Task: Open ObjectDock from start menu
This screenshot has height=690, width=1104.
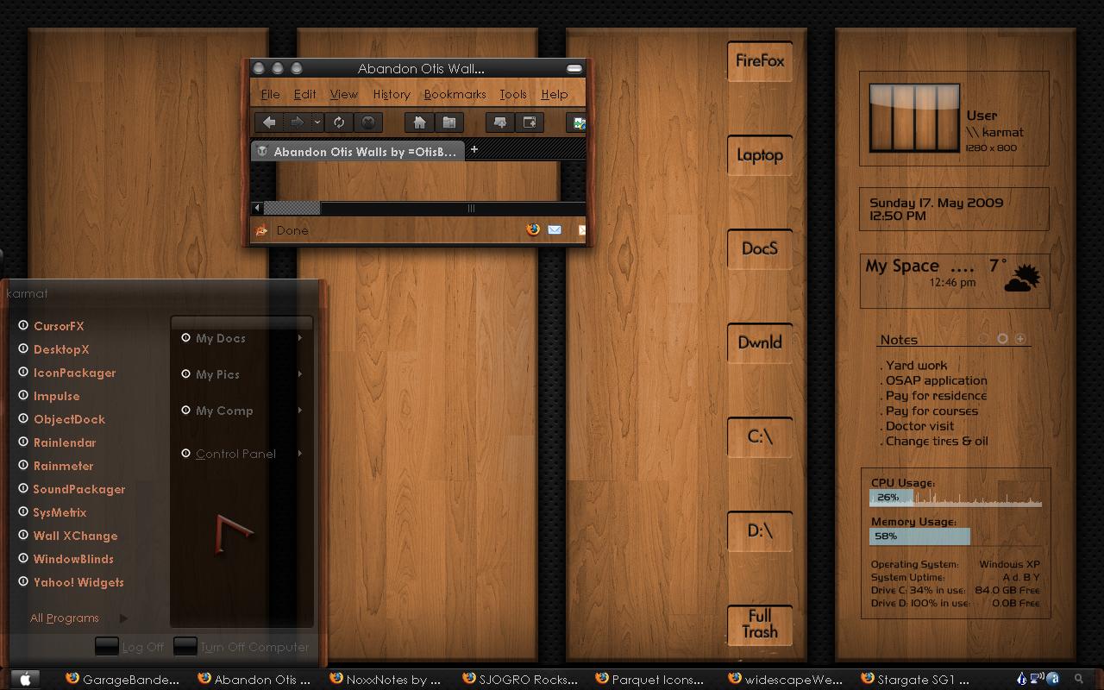Action: pos(69,419)
